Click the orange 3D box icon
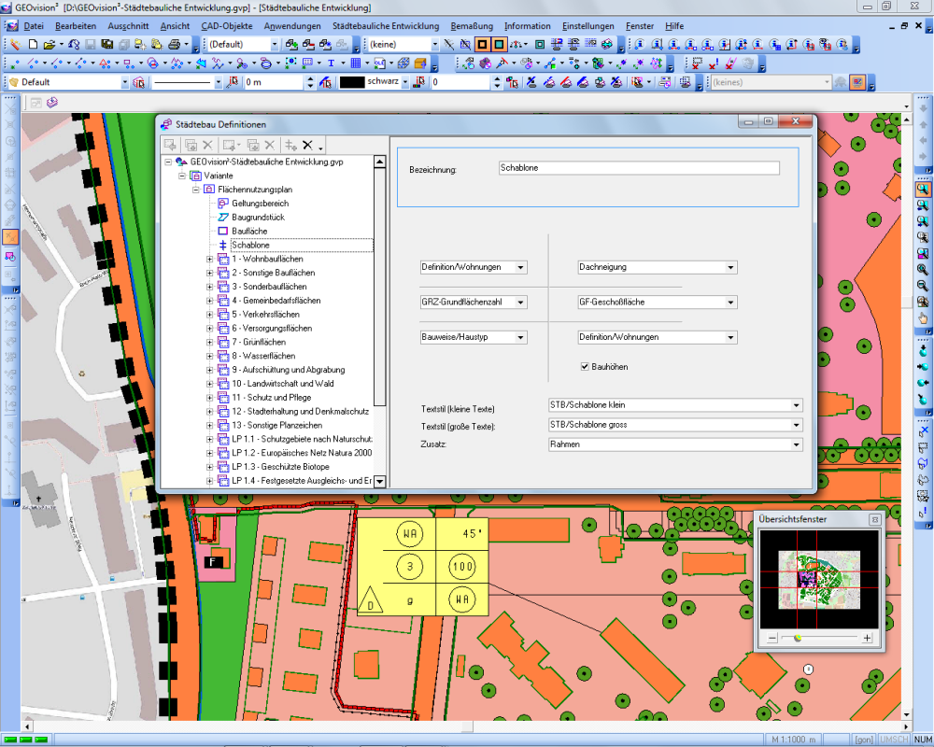 tap(420, 63)
